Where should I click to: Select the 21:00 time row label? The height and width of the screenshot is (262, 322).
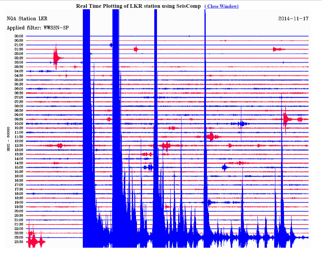[x=19, y=220]
